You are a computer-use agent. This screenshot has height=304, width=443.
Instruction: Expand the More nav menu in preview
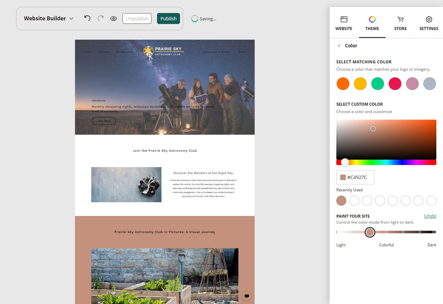pyautogui.click(x=242, y=52)
